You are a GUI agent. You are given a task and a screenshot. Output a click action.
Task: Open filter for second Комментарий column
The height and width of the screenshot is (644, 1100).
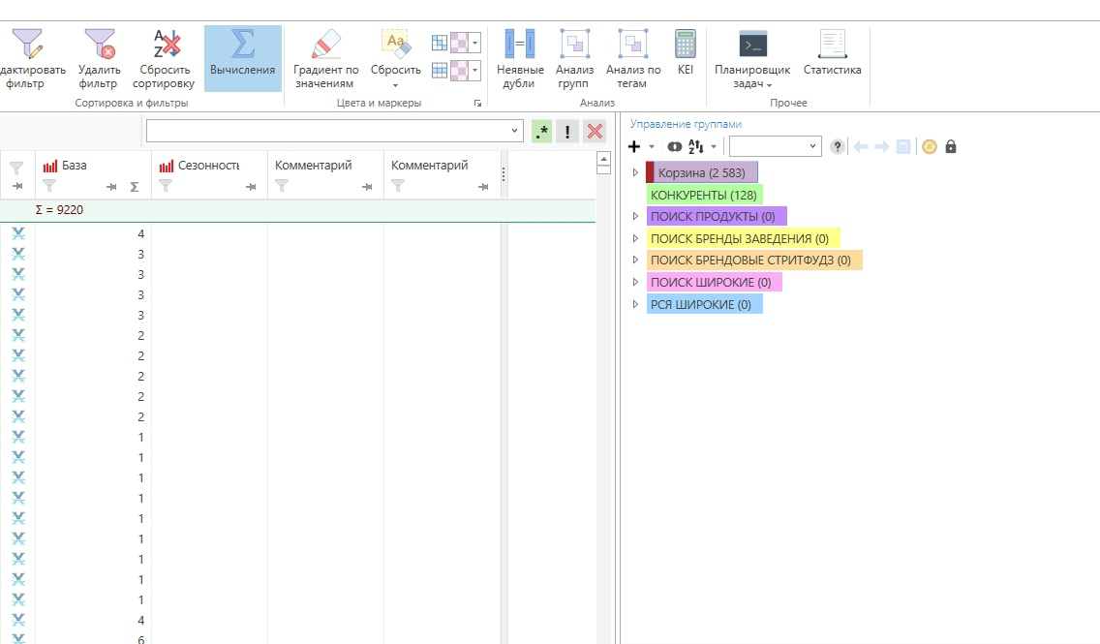(x=399, y=186)
